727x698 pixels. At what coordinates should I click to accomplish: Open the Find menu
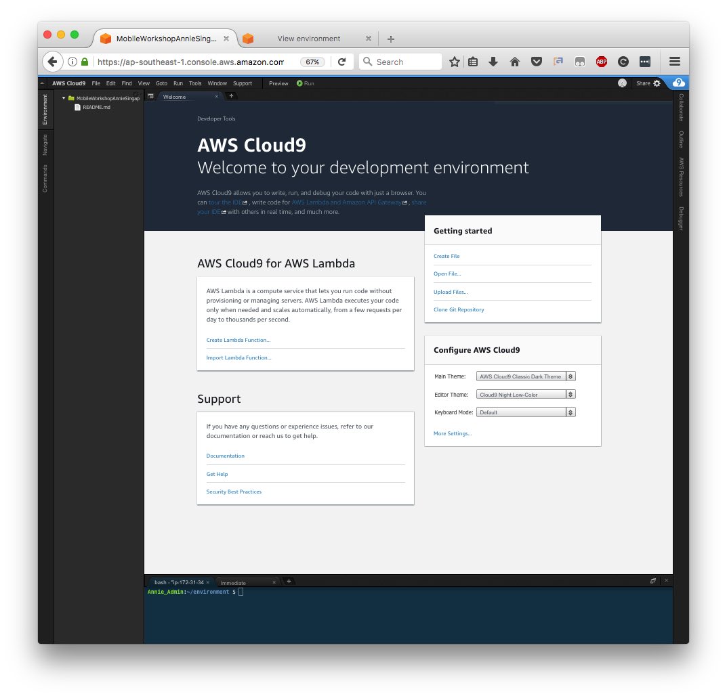click(127, 83)
